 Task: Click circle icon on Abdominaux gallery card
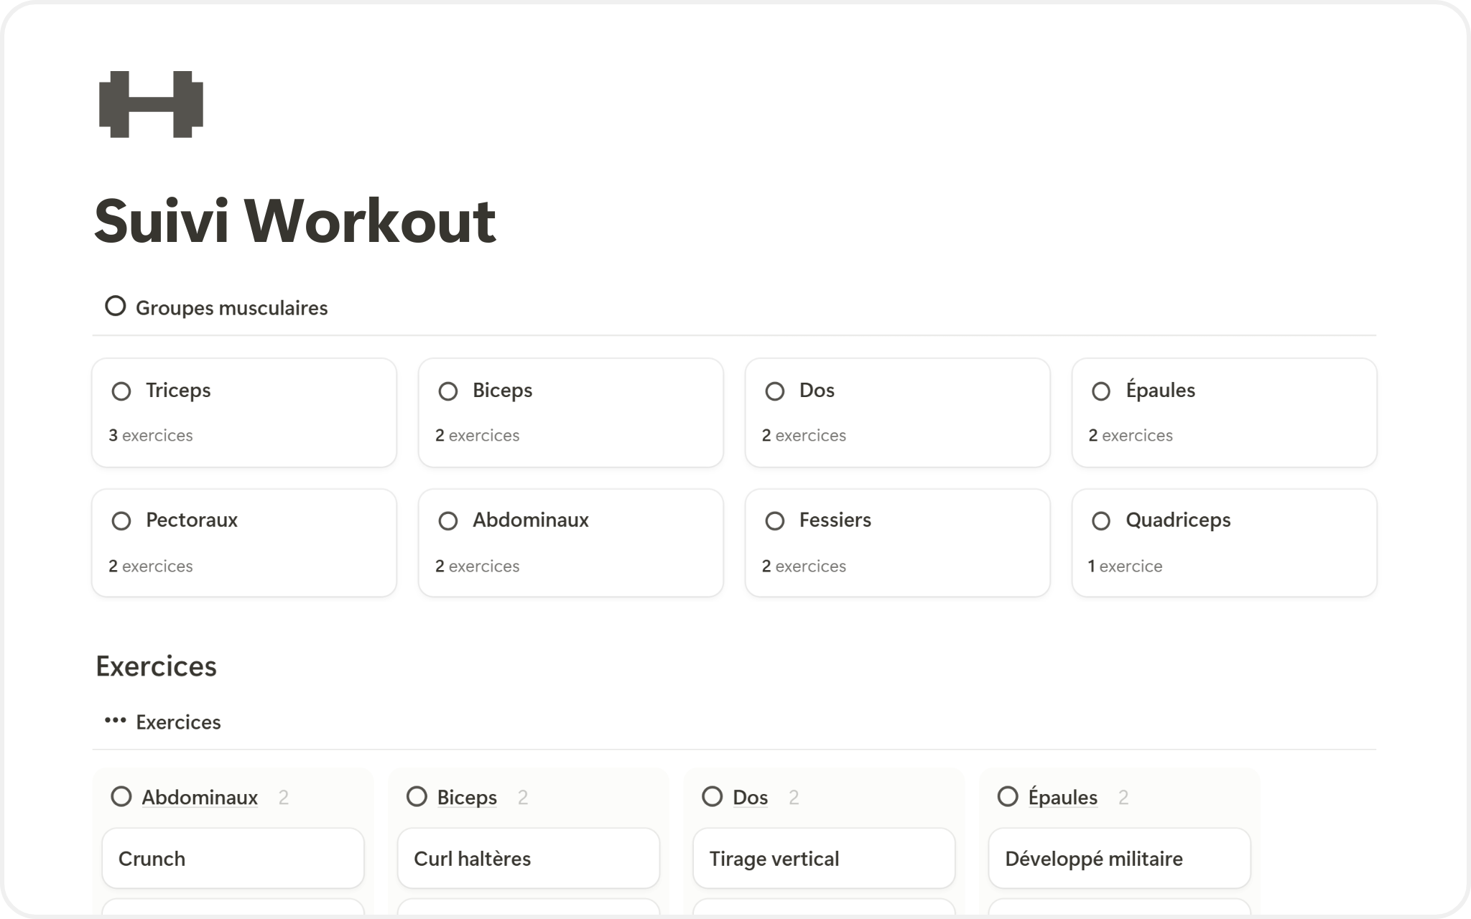tap(448, 521)
